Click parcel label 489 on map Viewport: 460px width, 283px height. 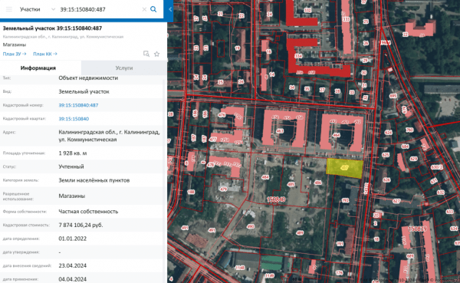coord(300,233)
